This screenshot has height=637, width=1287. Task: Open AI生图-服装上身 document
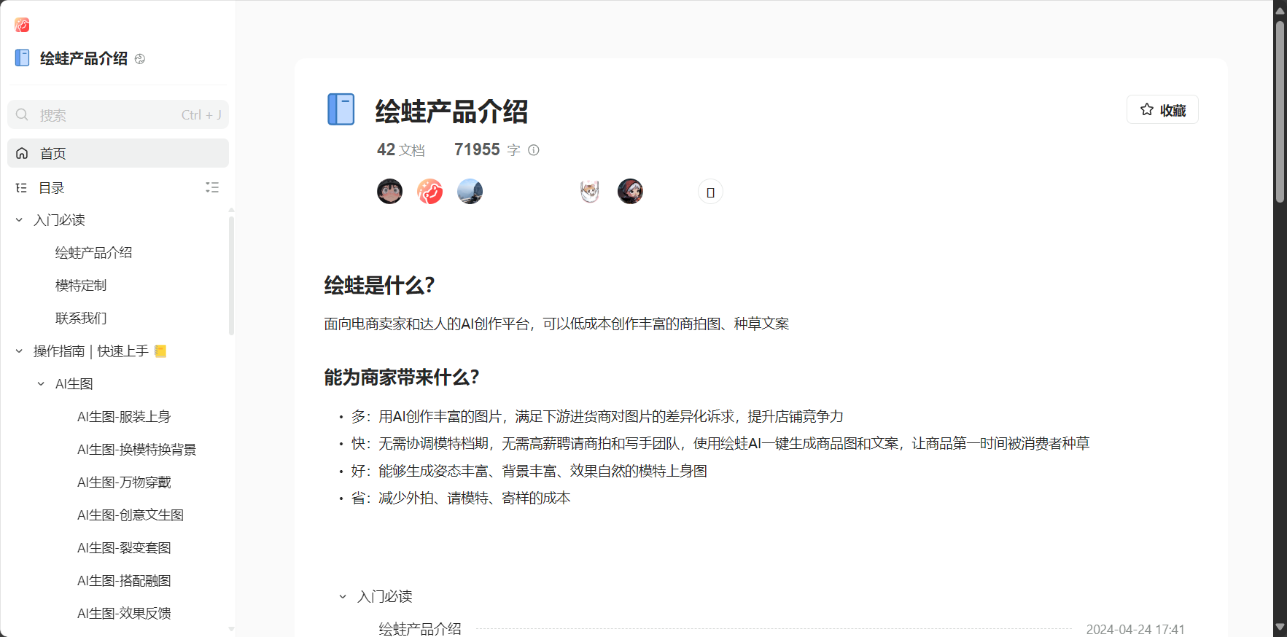pos(124,416)
